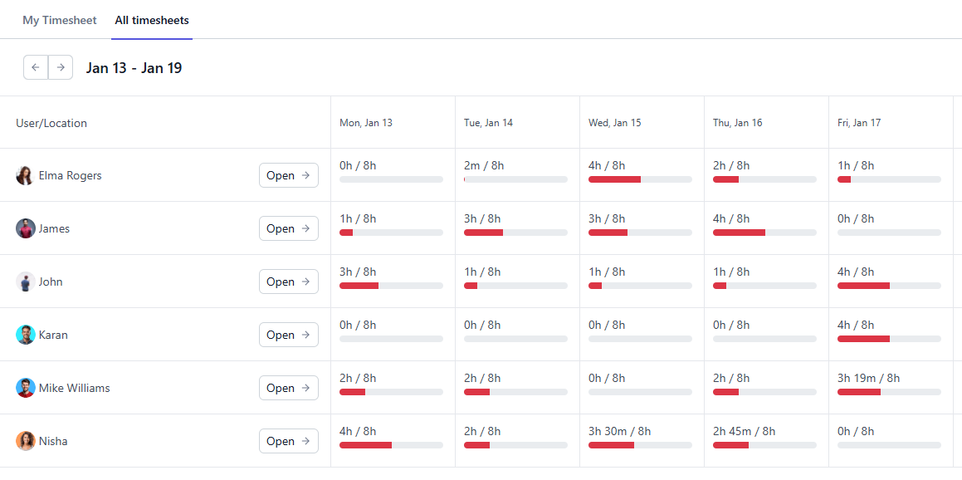This screenshot has height=480, width=962.
Task: Click the Jan 13 - Jan 19 date range
Action: coord(134,67)
